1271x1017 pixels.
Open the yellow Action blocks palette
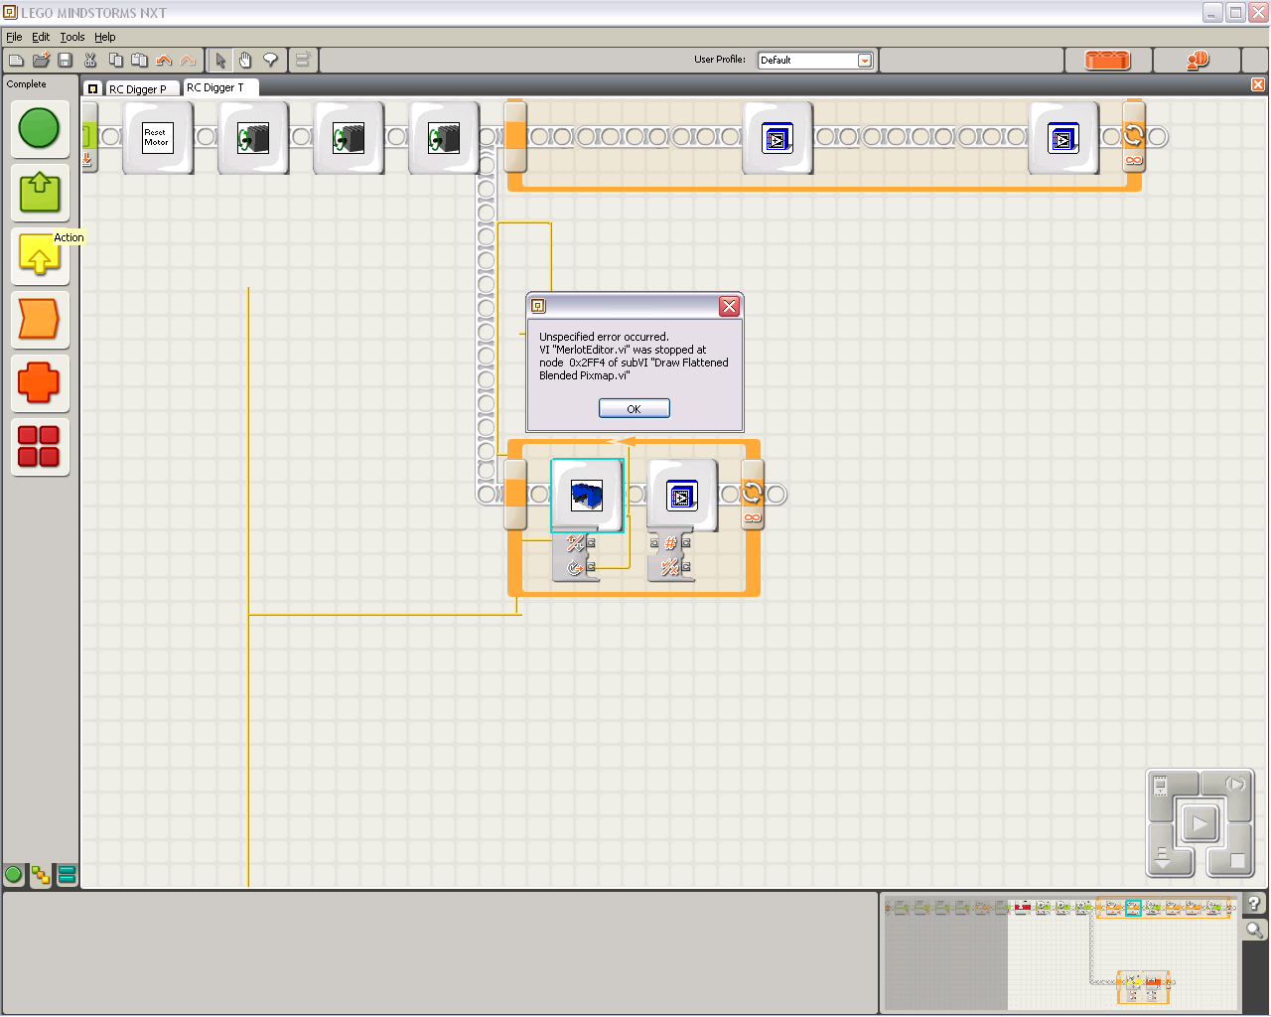click(x=40, y=256)
